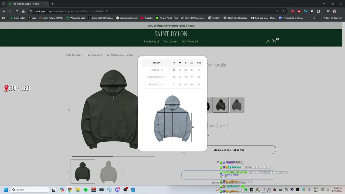Open the shopping cart icon

[x=274, y=41]
